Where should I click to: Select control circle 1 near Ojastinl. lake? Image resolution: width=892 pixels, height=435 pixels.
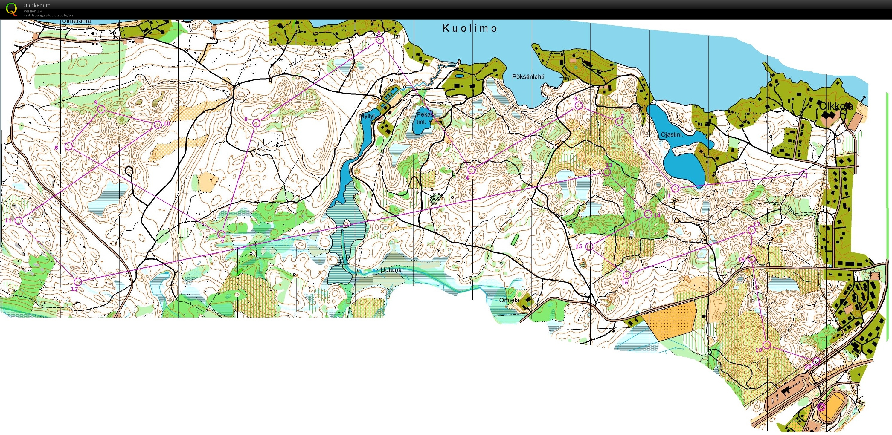(675, 188)
